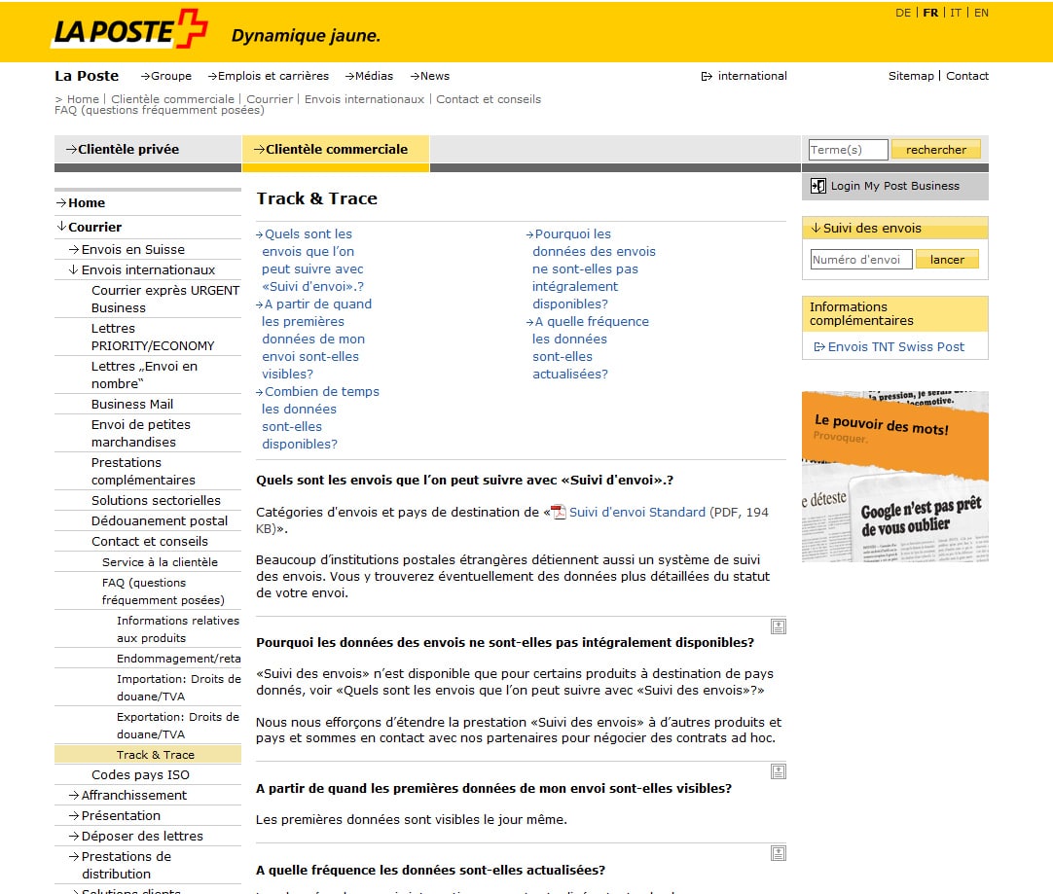
Task: Jump to Quels sont les envois question
Action: pyautogui.click(x=312, y=261)
